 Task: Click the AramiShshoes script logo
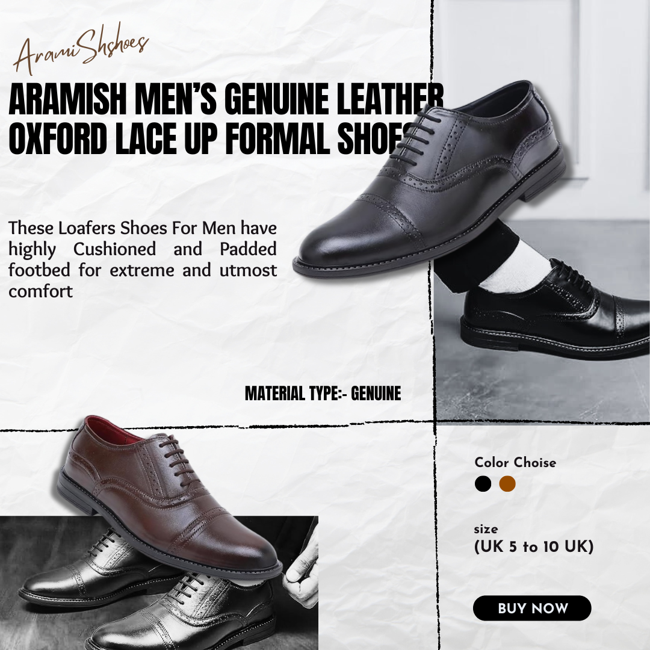81,52
